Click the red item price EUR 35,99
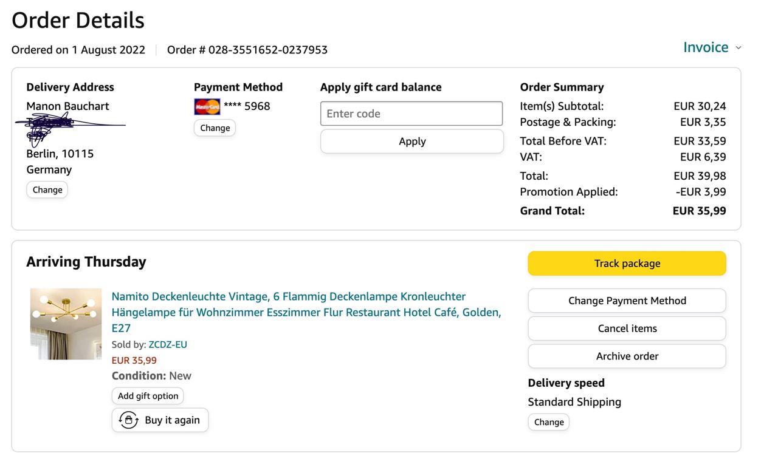 pyautogui.click(x=134, y=360)
